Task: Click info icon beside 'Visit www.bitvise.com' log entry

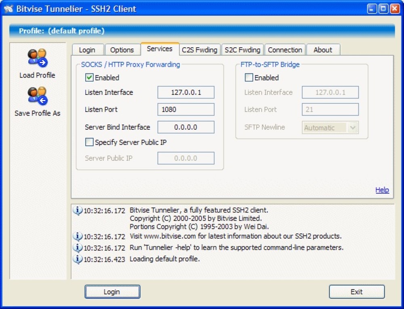Action: 78,236
